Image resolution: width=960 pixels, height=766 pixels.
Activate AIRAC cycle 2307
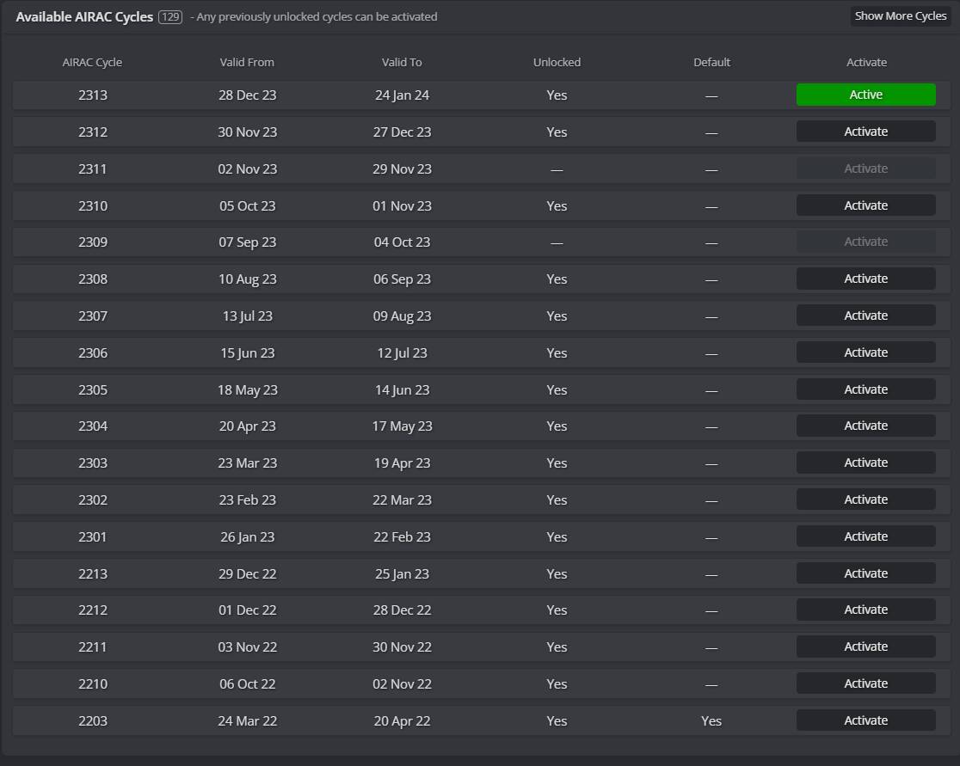click(865, 316)
